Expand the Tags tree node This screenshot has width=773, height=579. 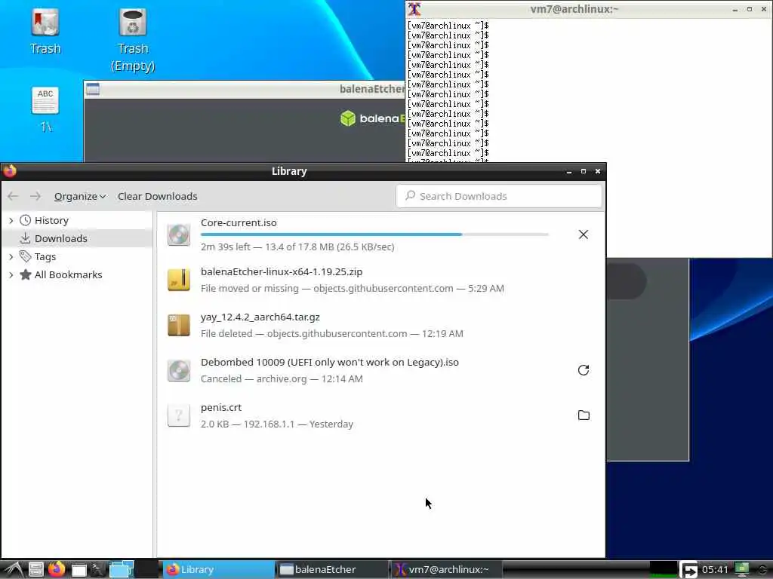pos(11,256)
